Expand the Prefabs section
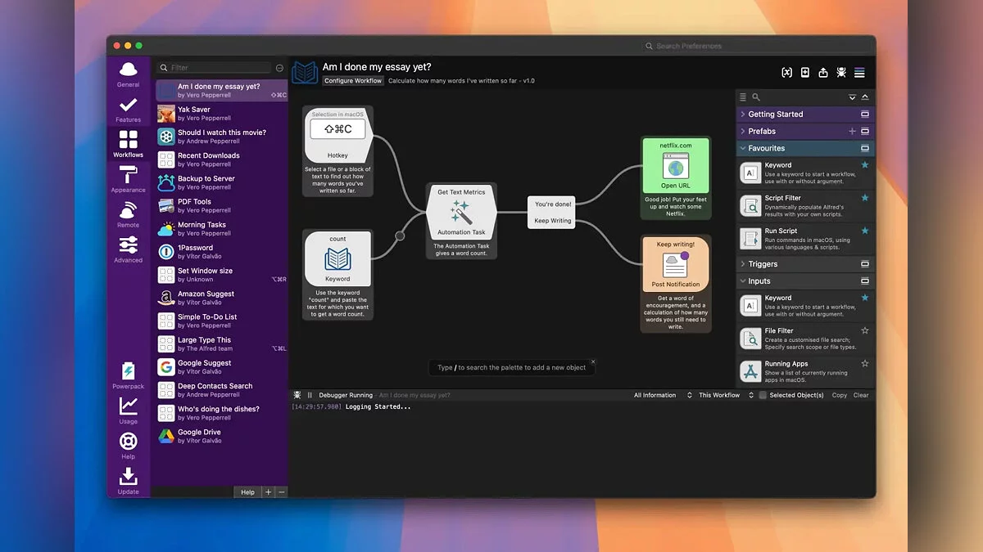This screenshot has width=983, height=552. click(x=743, y=132)
